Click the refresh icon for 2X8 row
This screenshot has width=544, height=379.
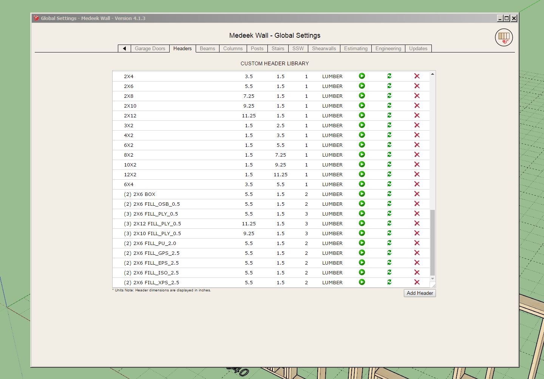click(x=389, y=96)
